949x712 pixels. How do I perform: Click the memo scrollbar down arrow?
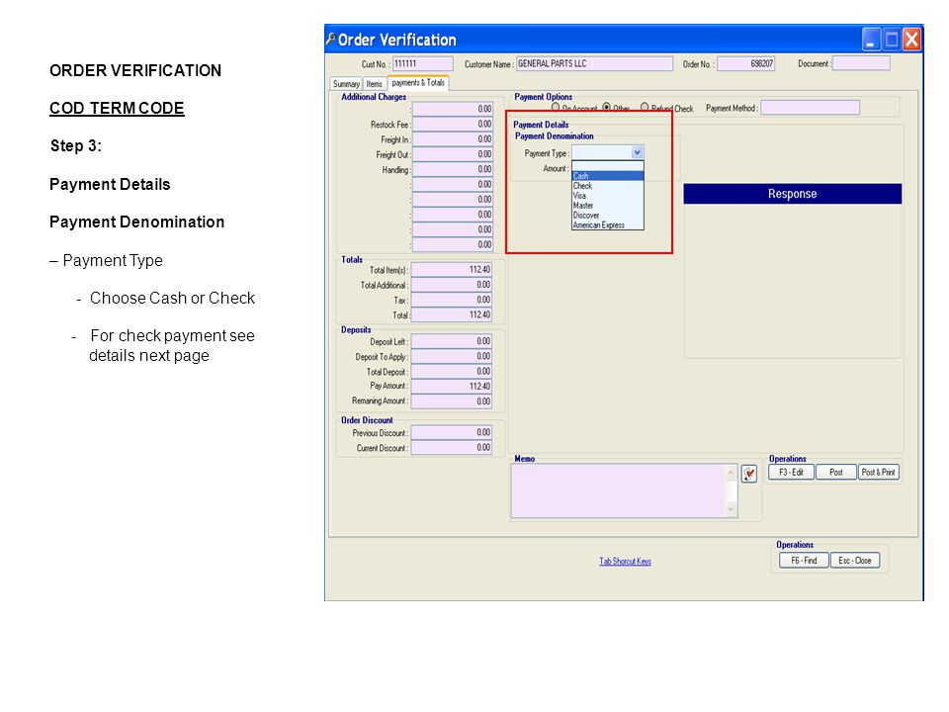731,510
